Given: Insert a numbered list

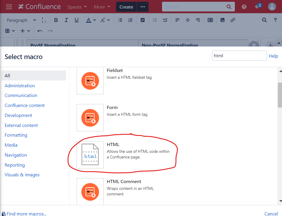Looking at the screenshot, I should (130, 20).
